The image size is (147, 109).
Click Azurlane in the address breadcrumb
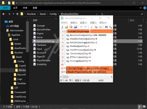(31, 14)
